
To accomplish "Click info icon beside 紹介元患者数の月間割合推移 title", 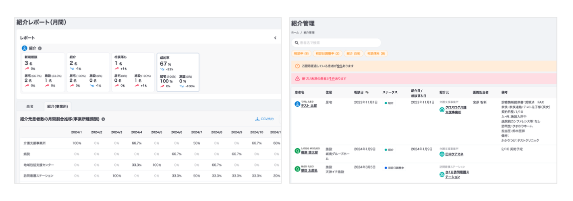I will [x=103, y=119].
